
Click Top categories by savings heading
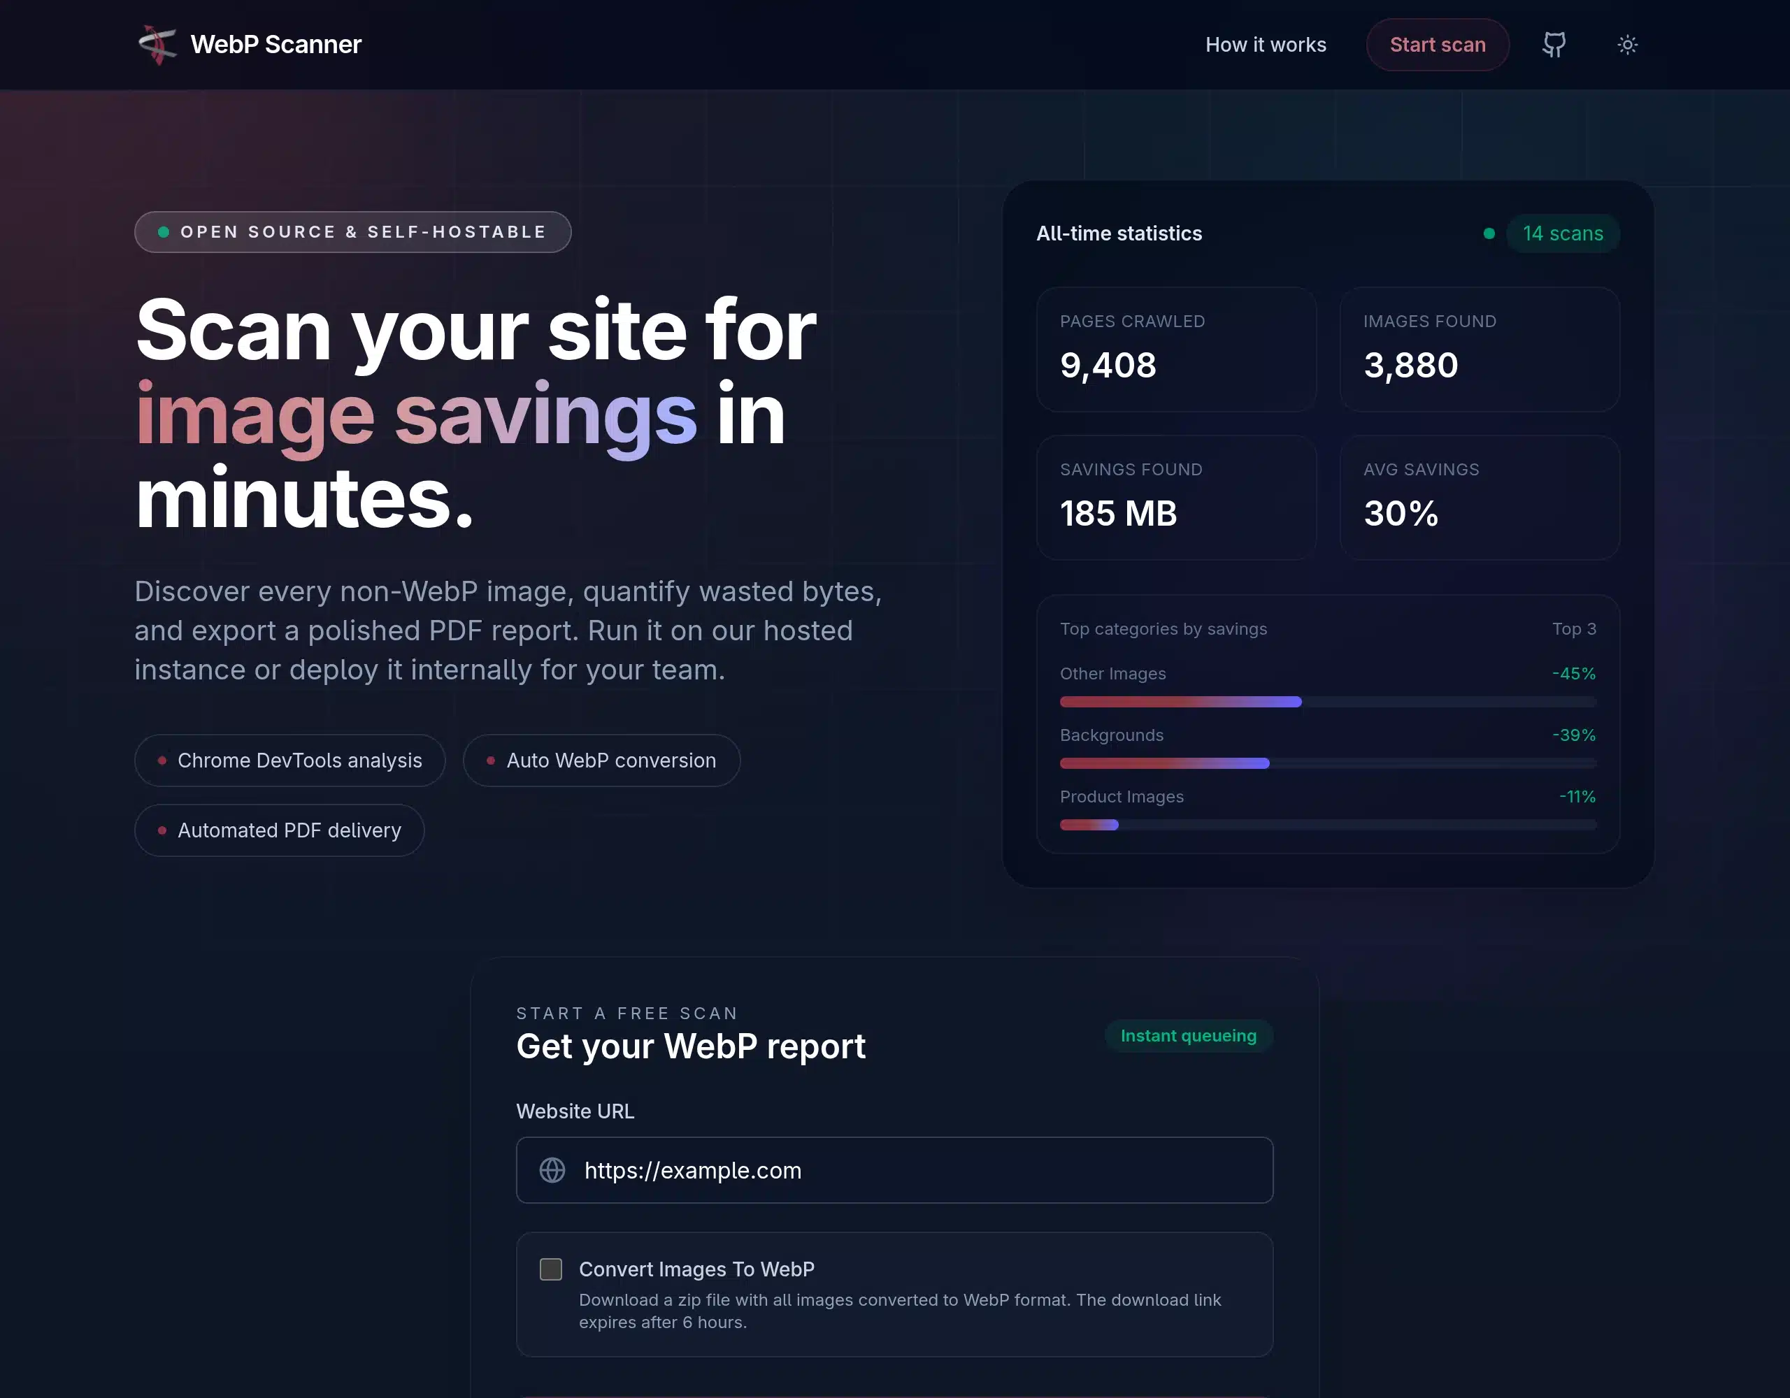[1163, 628]
